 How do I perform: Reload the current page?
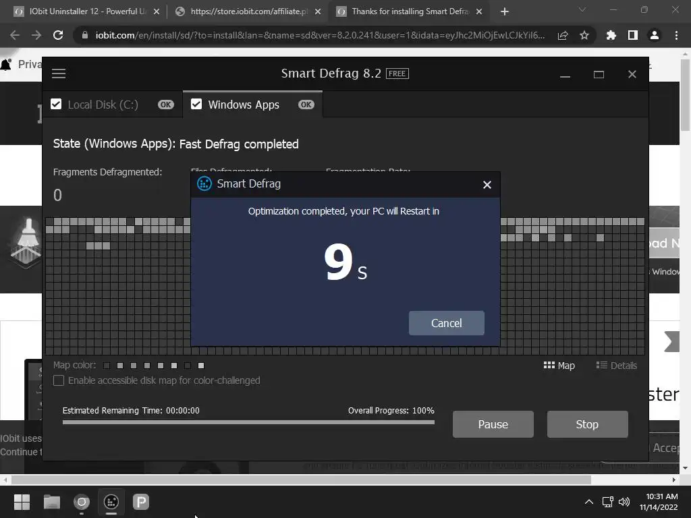coord(58,35)
